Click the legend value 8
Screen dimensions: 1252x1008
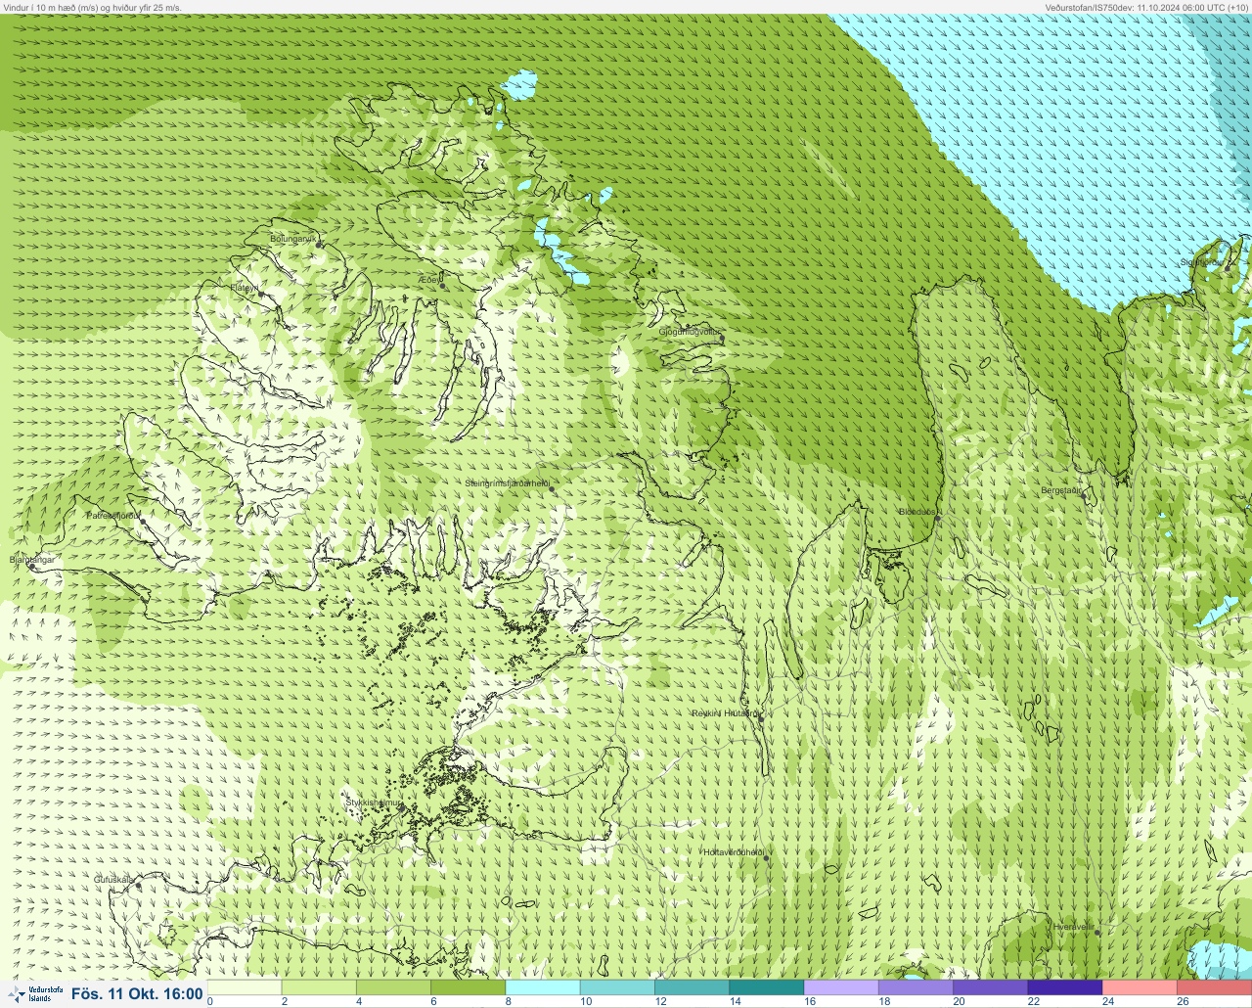coord(509,1001)
